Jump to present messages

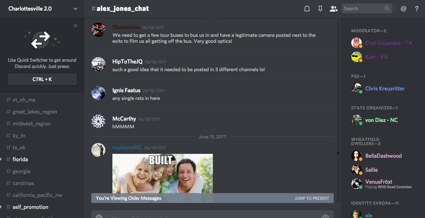click(312, 198)
